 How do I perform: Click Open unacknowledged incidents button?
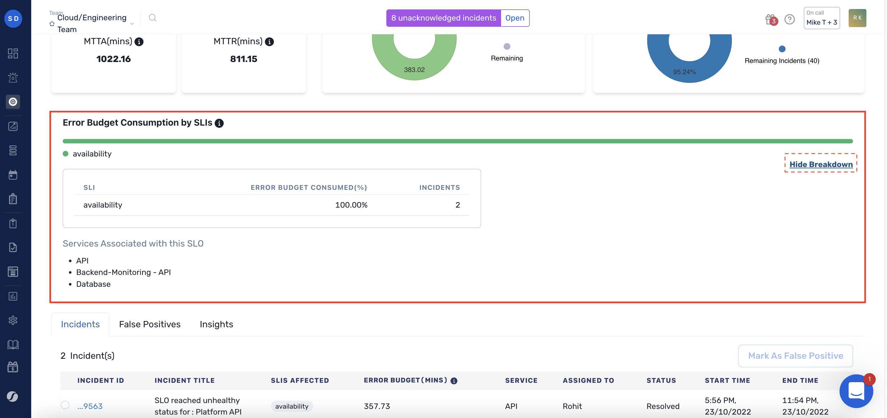[514, 18]
